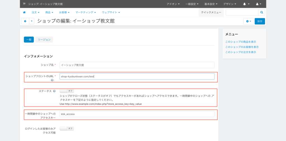Open the gear settings menu
Image resolution: width=286 pixels, height=141 pixels.
tap(248, 21)
